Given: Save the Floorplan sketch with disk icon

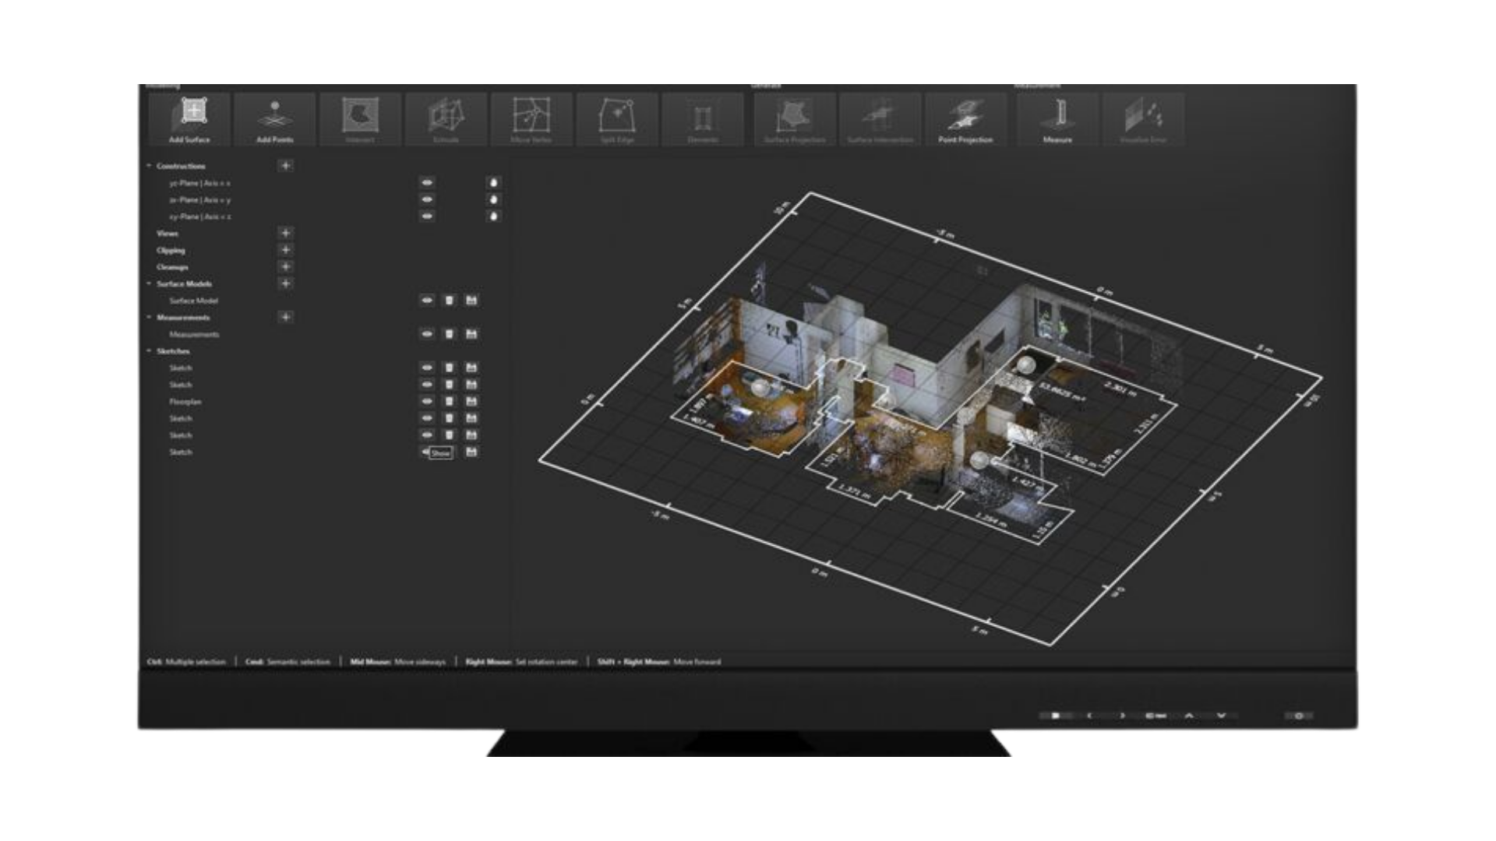Looking at the screenshot, I should [471, 402].
